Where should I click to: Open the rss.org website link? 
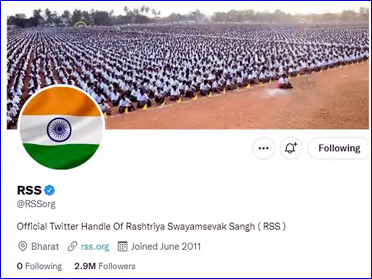coord(95,247)
